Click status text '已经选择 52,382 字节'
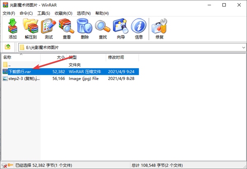The height and width of the screenshot is (169, 247). tap(35, 165)
